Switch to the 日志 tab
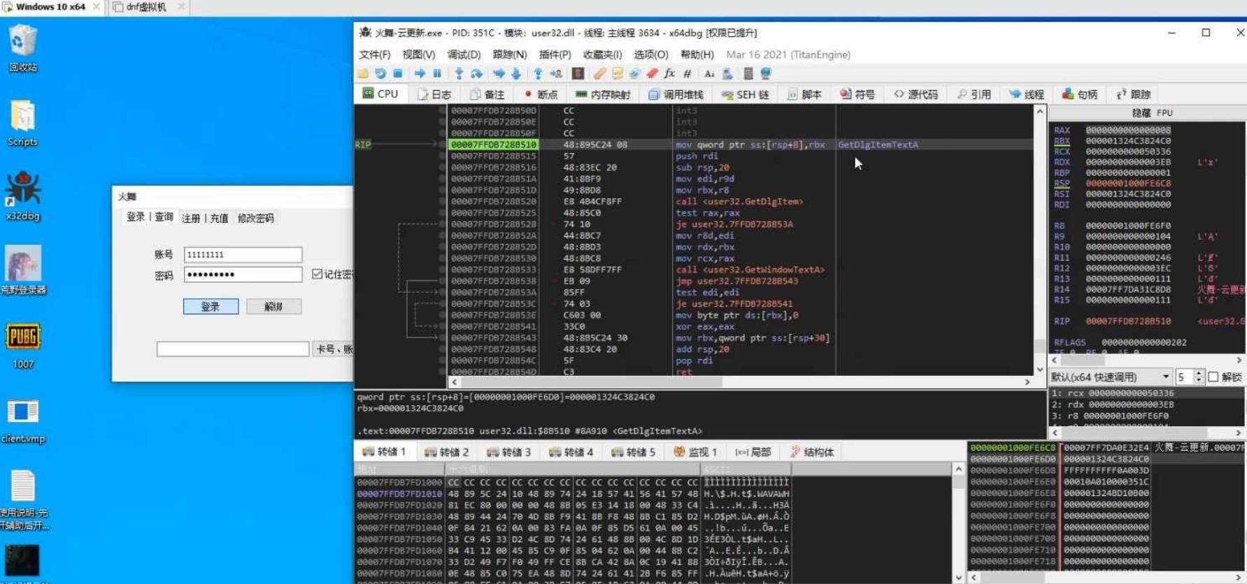The width and height of the screenshot is (1247, 584). pos(434,94)
